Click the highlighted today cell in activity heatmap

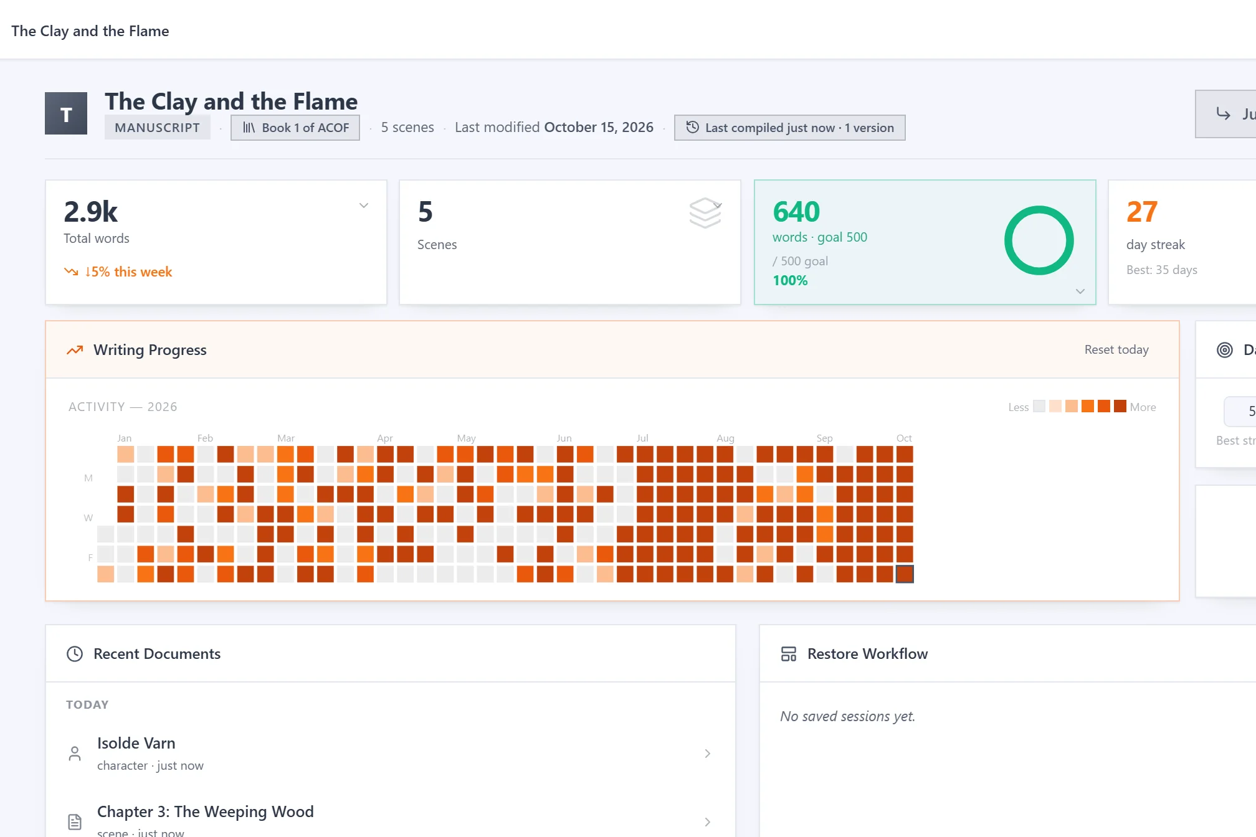(905, 574)
